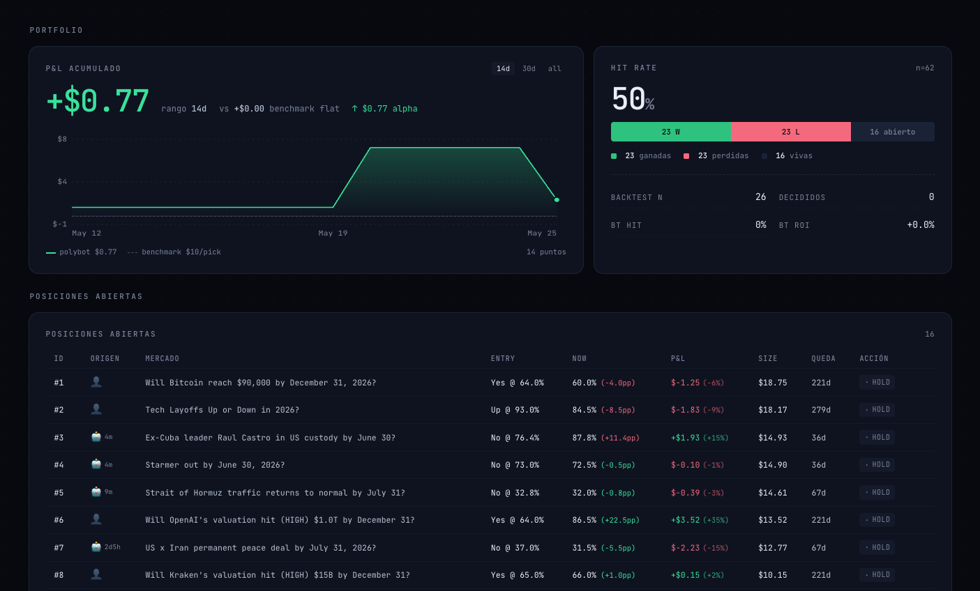This screenshot has width=980, height=591.
Task: Click the 50% hit rate value
Action: point(633,99)
